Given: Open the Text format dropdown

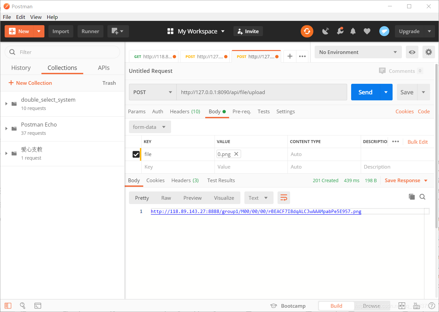Looking at the screenshot, I should (259, 198).
